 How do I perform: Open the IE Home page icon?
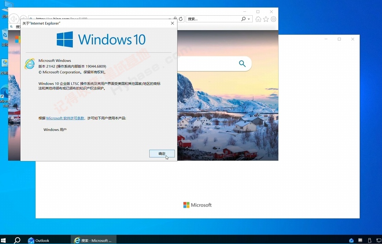tap(258, 19)
